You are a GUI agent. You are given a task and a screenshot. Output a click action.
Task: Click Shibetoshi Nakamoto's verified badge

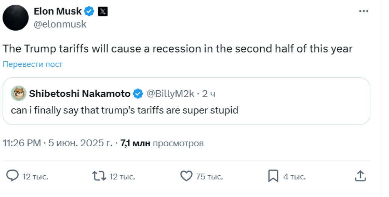[138, 94]
